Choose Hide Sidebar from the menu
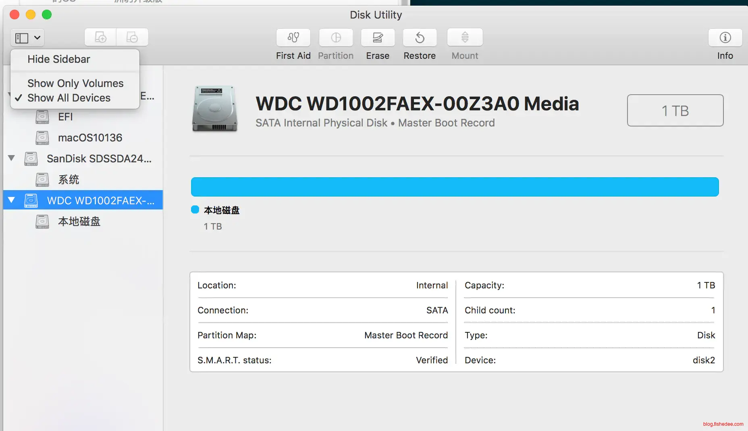This screenshot has height=431, width=748. coord(59,59)
